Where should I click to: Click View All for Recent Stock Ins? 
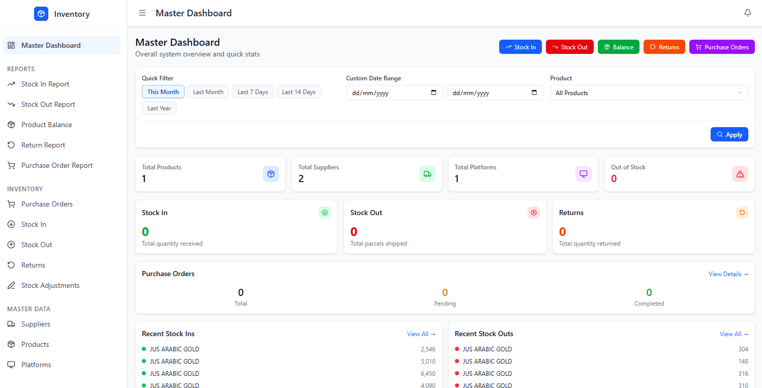[x=421, y=334]
